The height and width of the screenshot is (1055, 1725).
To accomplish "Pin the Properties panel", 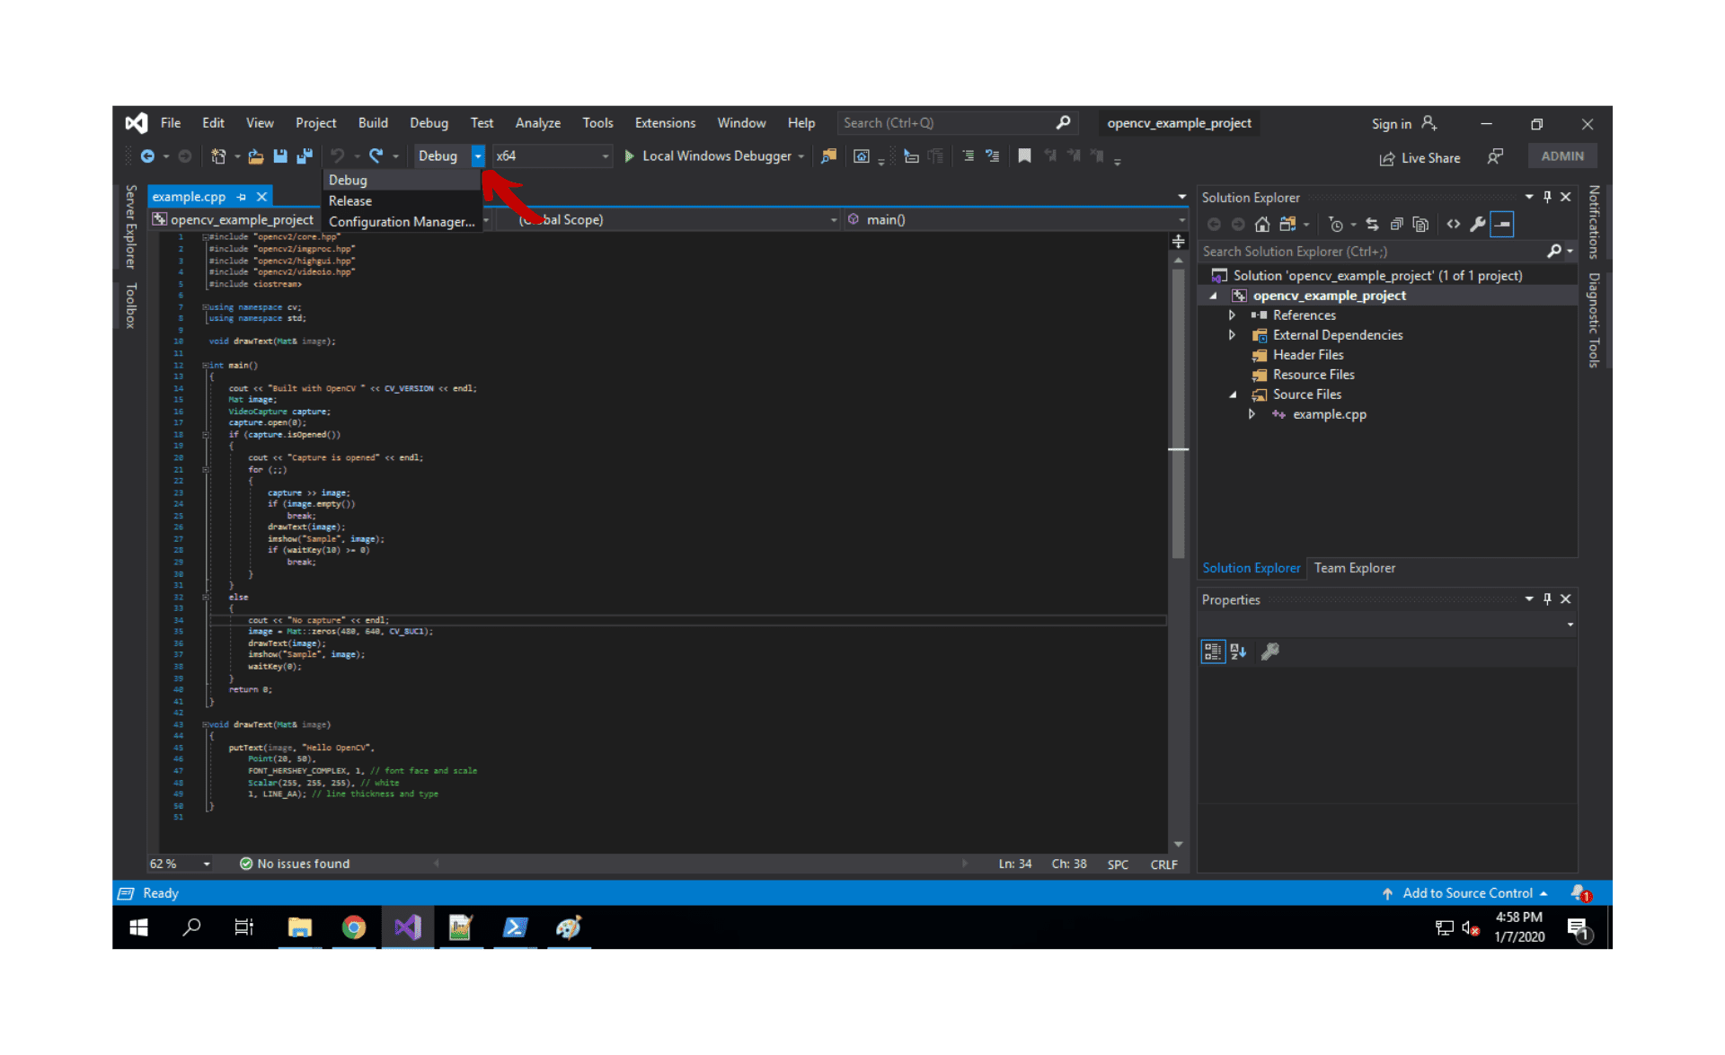I will pos(1547,599).
